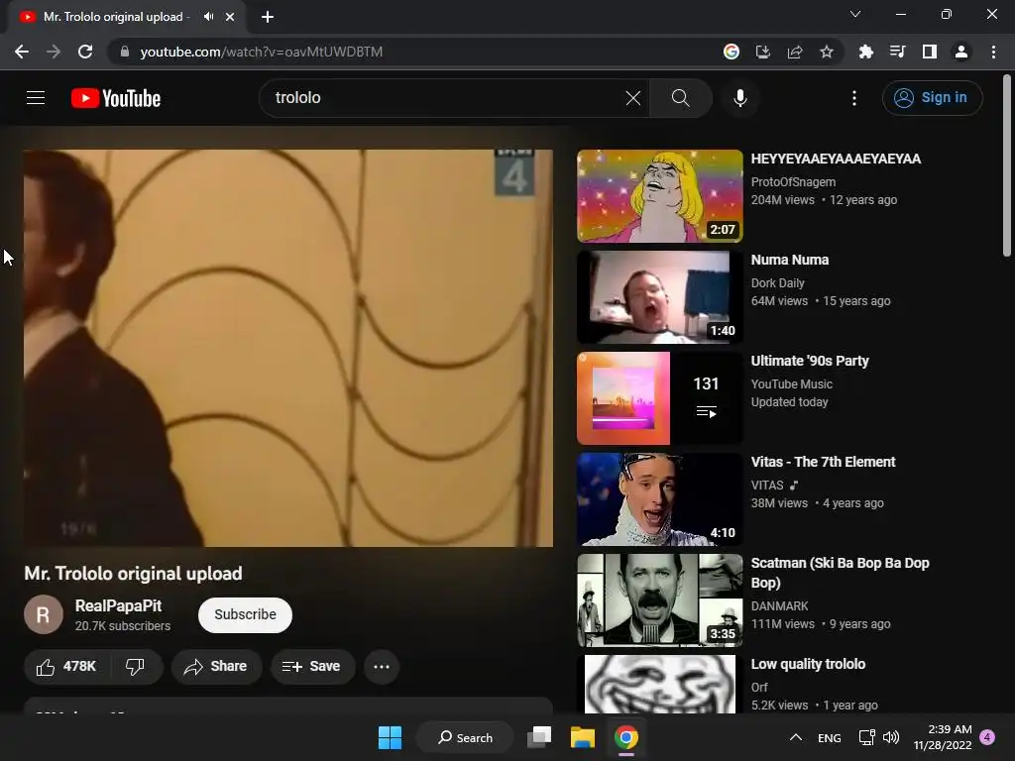This screenshot has height=761, width=1015.
Task: Open ENG language switcher
Action: [x=830, y=738]
